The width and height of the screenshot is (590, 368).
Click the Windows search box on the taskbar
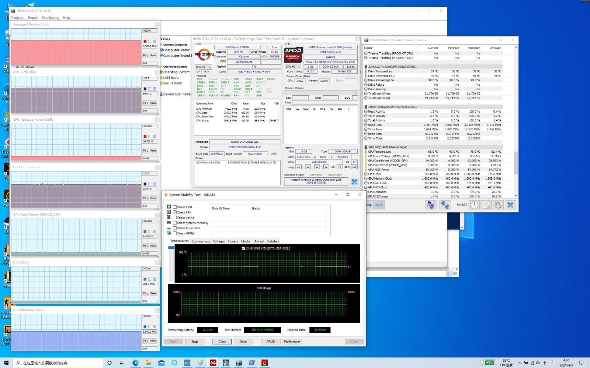click(58, 363)
